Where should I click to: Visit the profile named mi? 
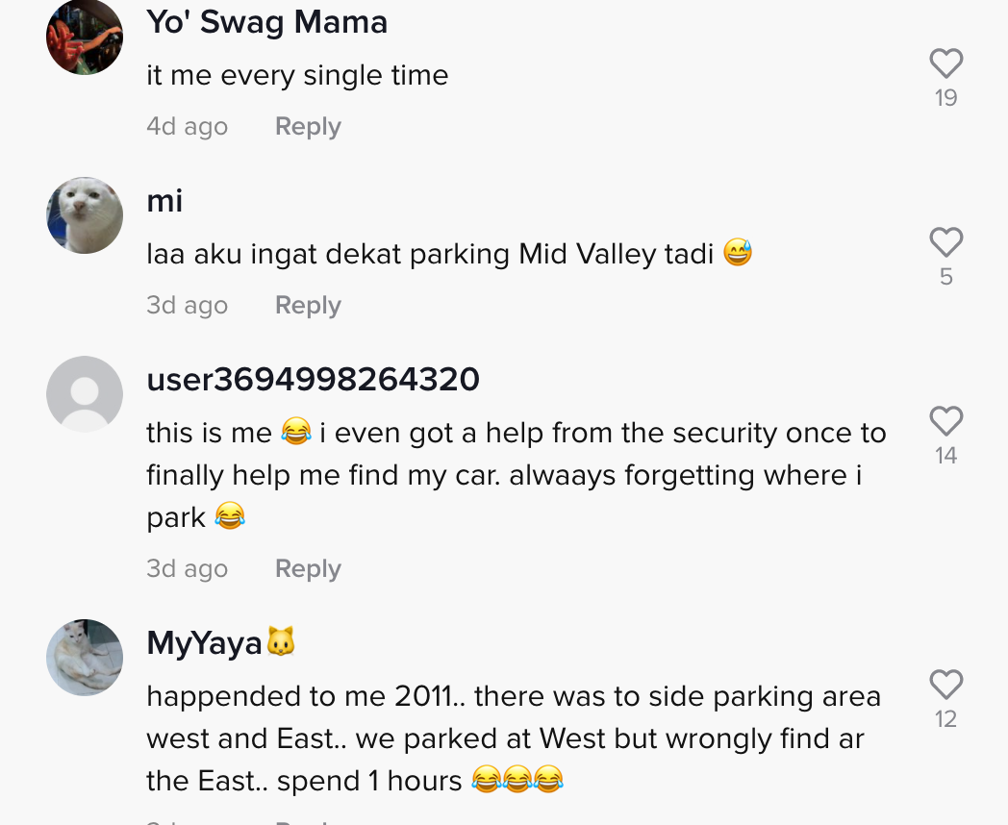pyautogui.click(x=164, y=201)
